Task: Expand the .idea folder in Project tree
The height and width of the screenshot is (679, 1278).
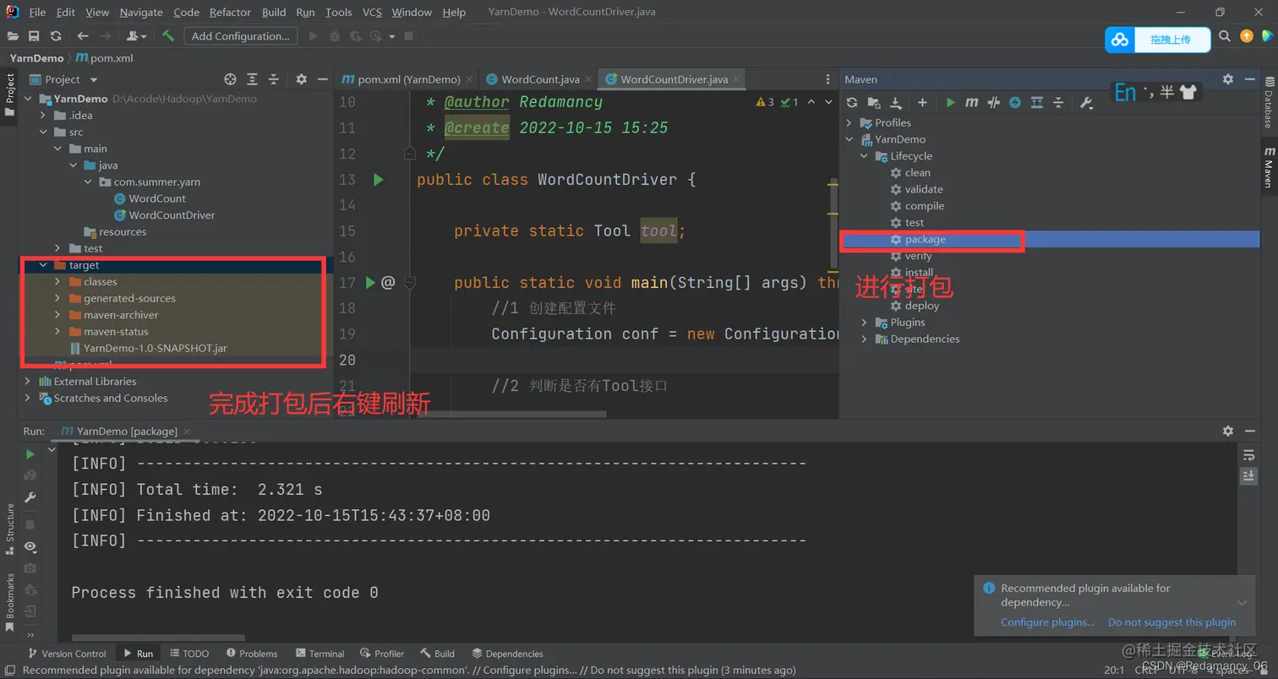Action: pos(43,116)
